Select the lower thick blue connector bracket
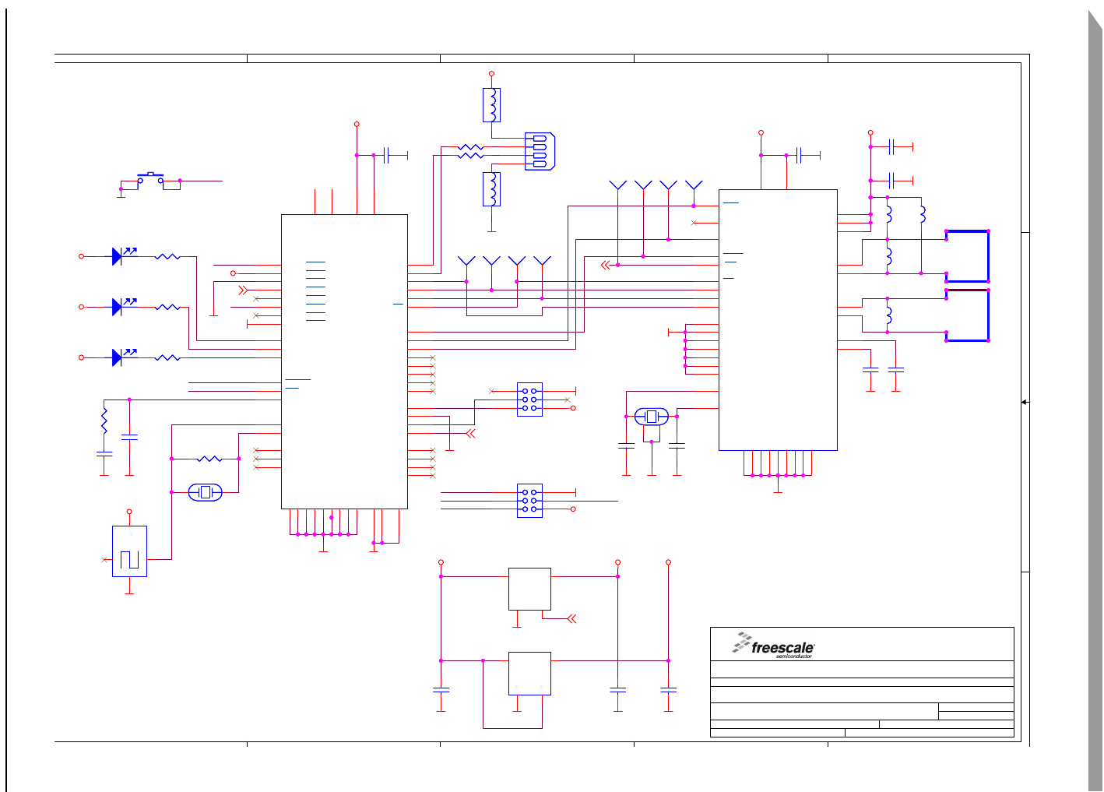This screenshot has height=792, width=1104. pos(968,315)
